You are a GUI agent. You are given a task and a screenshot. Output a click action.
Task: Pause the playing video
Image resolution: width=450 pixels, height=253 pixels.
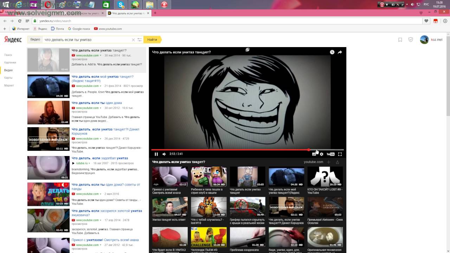tap(156, 154)
